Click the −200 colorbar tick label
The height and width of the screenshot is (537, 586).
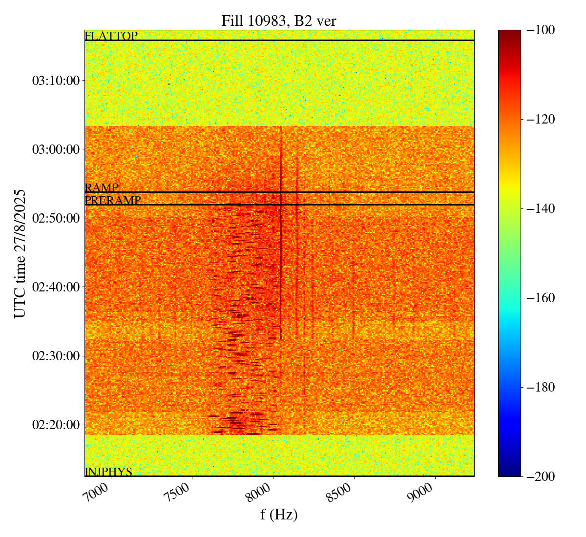click(x=541, y=476)
